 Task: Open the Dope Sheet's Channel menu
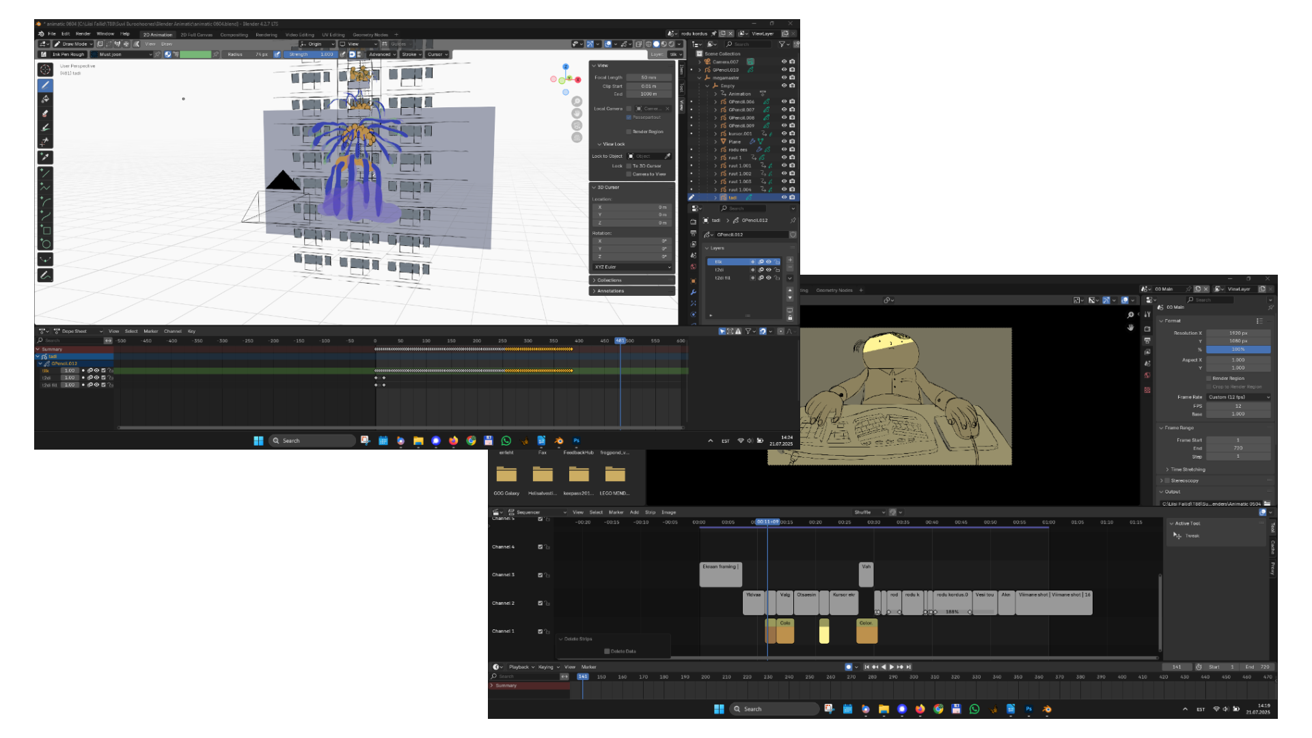click(x=173, y=331)
